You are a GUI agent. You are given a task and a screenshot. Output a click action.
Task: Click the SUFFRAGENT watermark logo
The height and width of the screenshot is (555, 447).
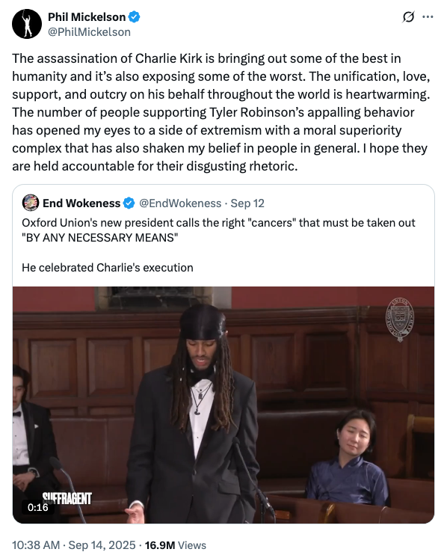pos(67,498)
